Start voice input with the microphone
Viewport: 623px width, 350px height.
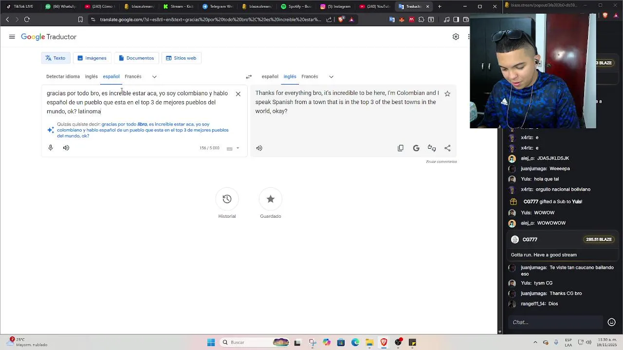pos(51,148)
